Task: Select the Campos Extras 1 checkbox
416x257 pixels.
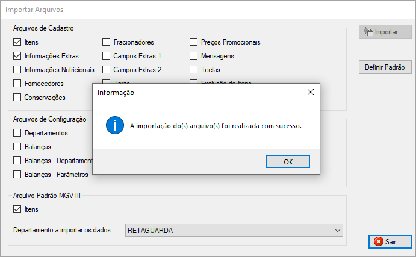Action: point(106,56)
